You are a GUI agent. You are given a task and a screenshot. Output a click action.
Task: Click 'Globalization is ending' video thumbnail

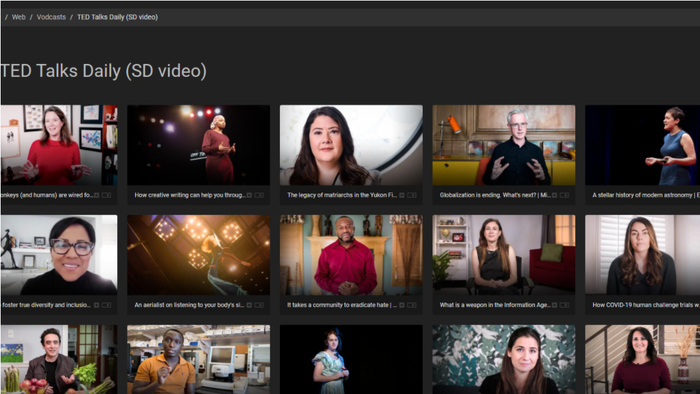point(504,145)
